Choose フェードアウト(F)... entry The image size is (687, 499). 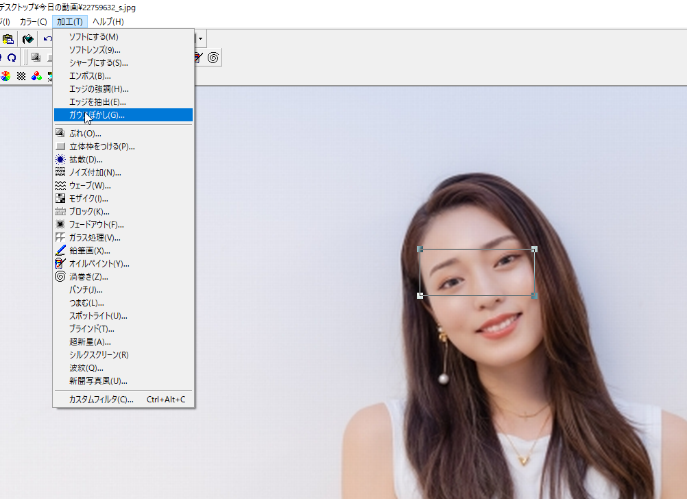point(123,225)
